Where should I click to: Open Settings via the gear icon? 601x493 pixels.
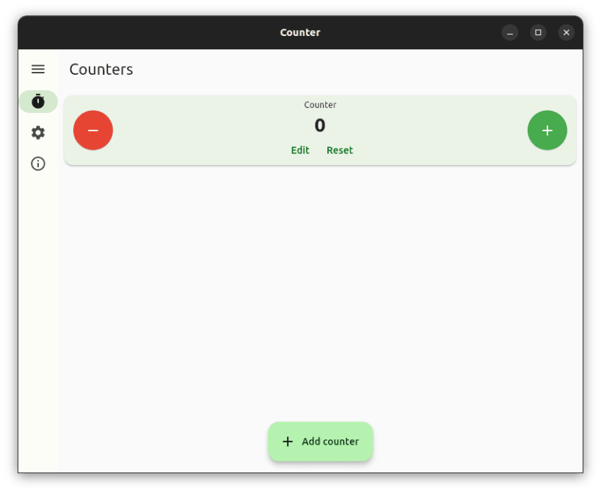point(38,133)
